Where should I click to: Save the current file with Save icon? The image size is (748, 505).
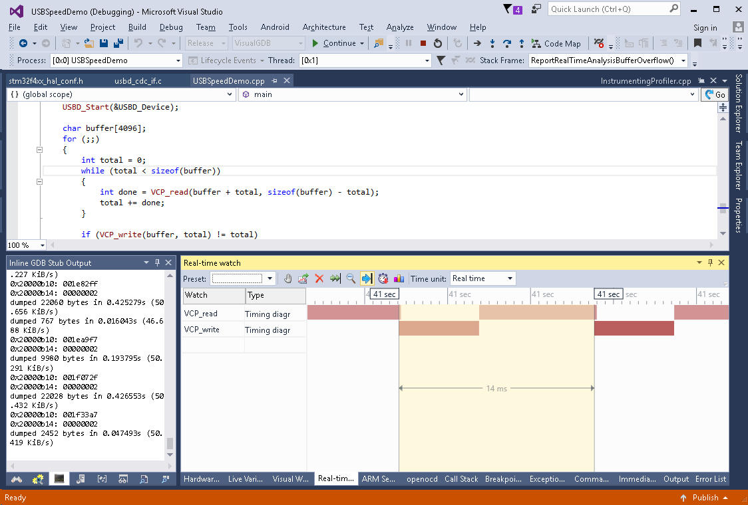(104, 43)
